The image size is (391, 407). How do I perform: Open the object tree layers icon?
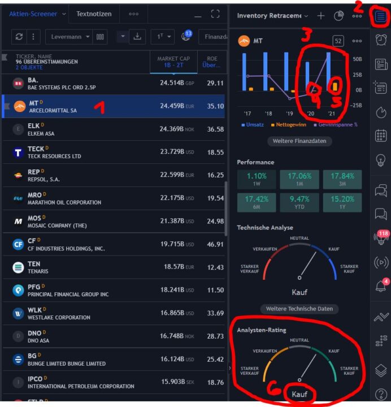point(381,370)
